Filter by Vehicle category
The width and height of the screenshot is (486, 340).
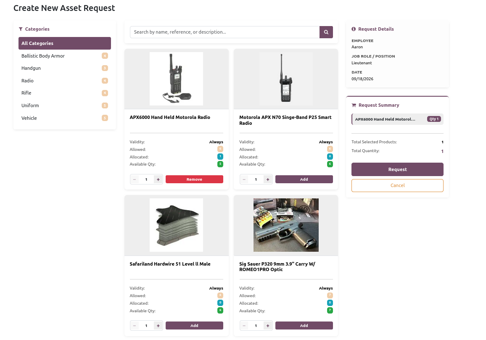coord(65,118)
